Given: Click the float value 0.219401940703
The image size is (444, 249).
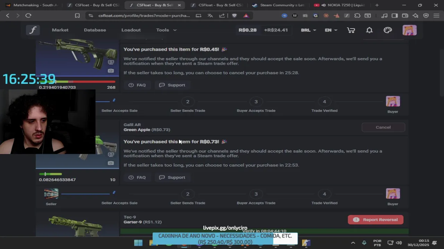Looking at the screenshot, I should pyautogui.click(x=57, y=87).
